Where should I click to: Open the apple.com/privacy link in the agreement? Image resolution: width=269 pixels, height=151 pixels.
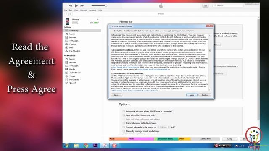[125, 67]
